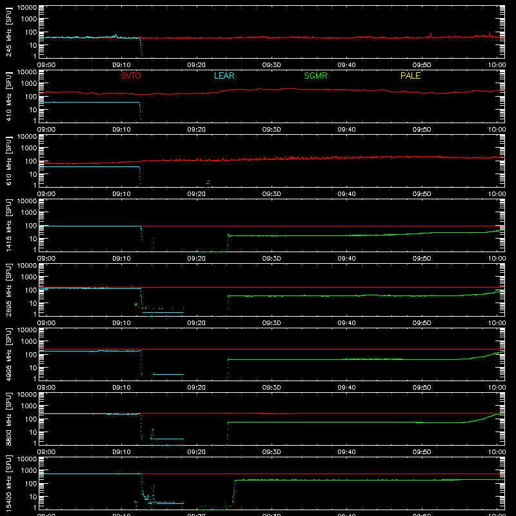Select the 1415 MHz [SFU] axis title
Image resolution: width=516 pixels, height=516 pixels.
tap(8, 225)
